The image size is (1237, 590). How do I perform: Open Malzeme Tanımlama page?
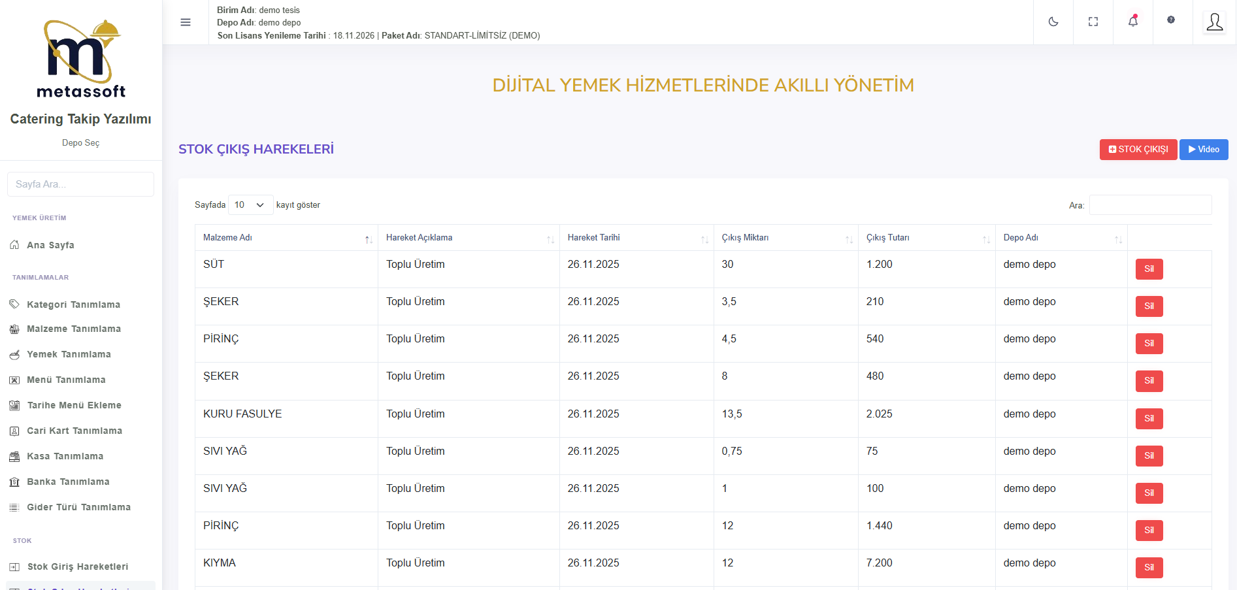[73, 329]
